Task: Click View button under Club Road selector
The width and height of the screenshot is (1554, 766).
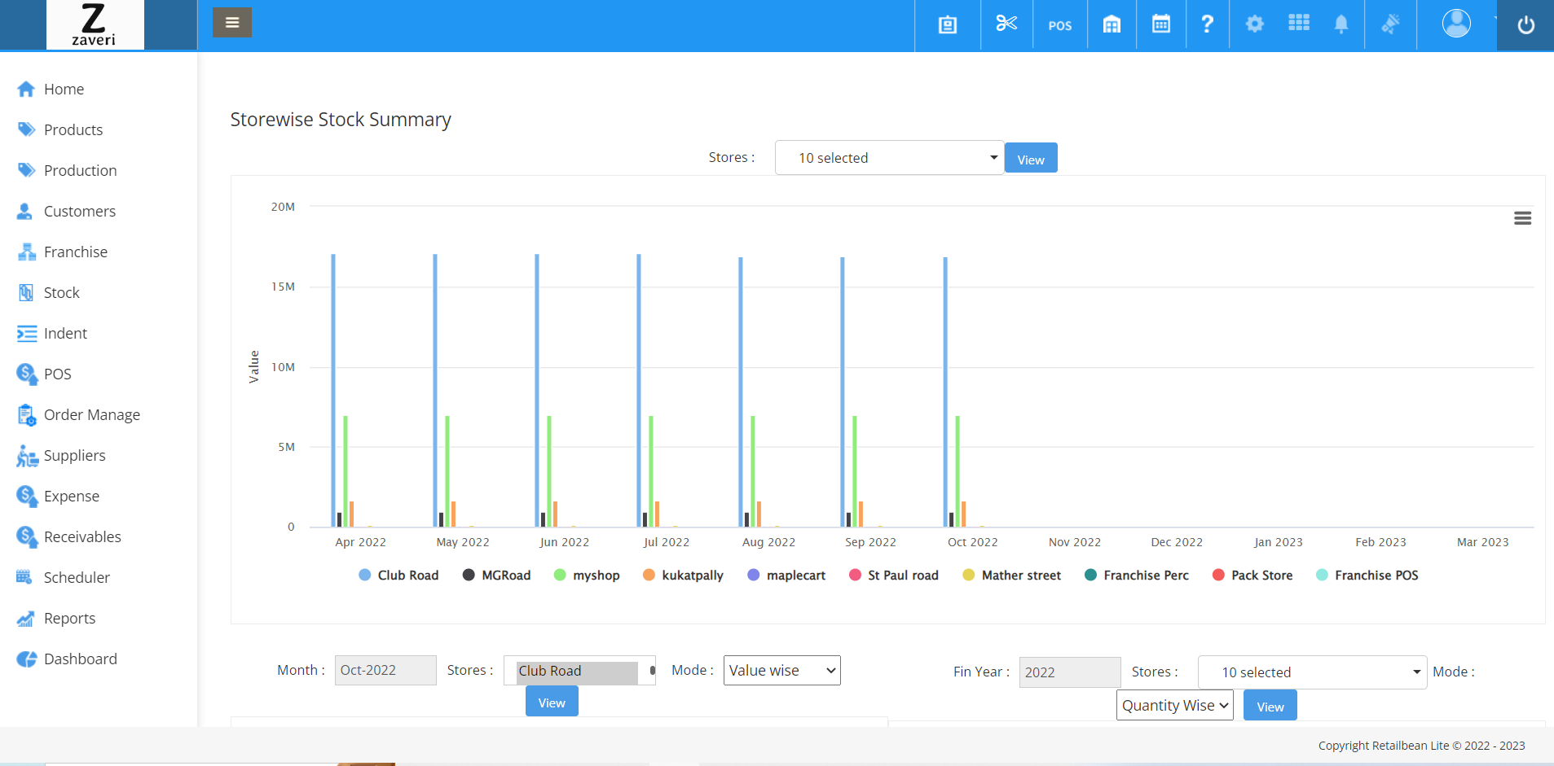Action: pyautogui.click(x=552, y=702)
